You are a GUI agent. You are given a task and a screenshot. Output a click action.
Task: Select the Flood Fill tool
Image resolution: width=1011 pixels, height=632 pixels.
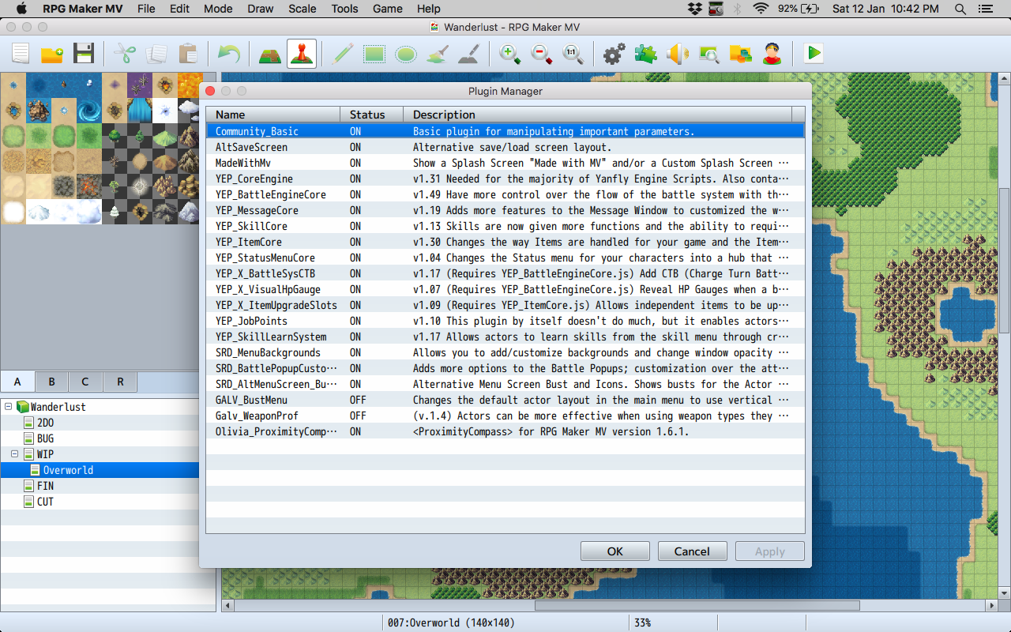coord(438,54)
